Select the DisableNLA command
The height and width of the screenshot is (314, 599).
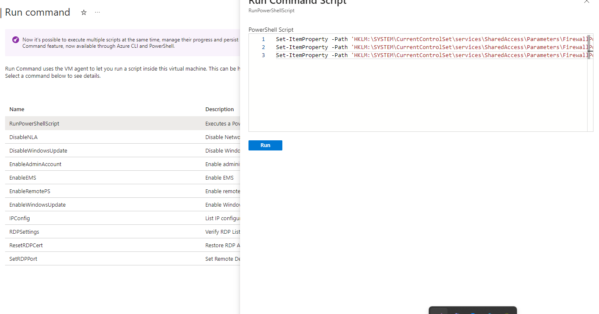(23, 137)
